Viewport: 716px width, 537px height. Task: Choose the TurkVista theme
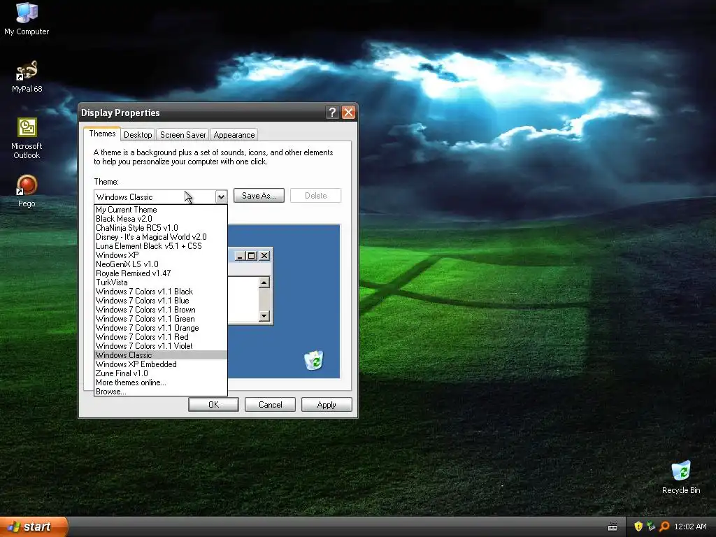coord(160,282)
